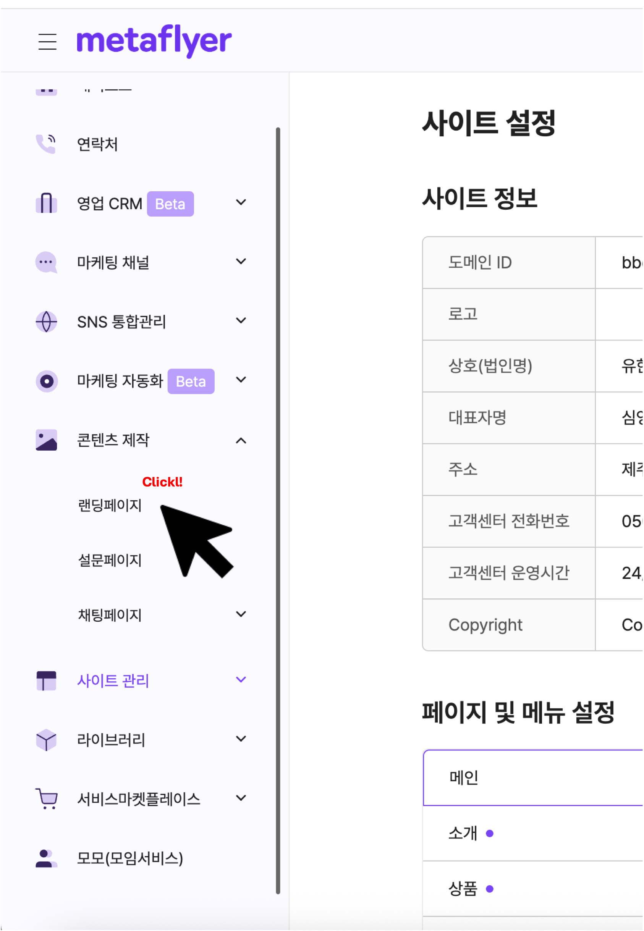Open the hamburger menu icon

[47, 42]
